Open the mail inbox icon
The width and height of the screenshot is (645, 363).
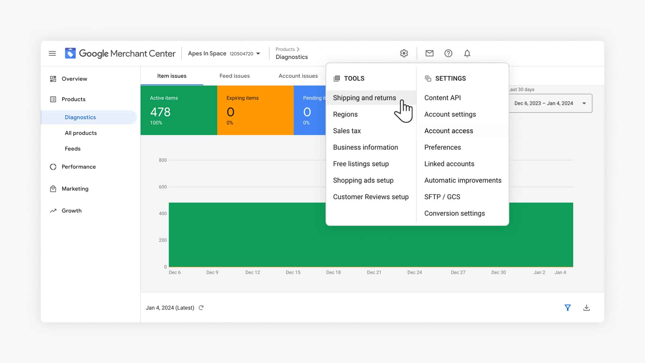click(x=429, y=53)
